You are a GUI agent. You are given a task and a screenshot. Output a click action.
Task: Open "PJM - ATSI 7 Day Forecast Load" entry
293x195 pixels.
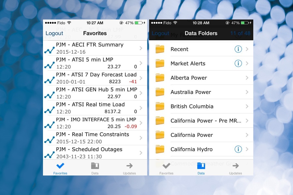(x=95, y=78)
